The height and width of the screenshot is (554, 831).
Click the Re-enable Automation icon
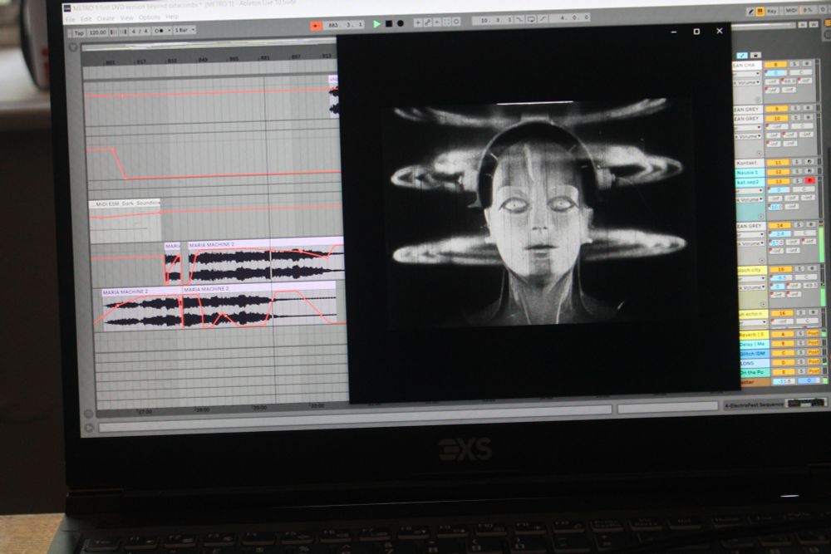tap(437, 22)
